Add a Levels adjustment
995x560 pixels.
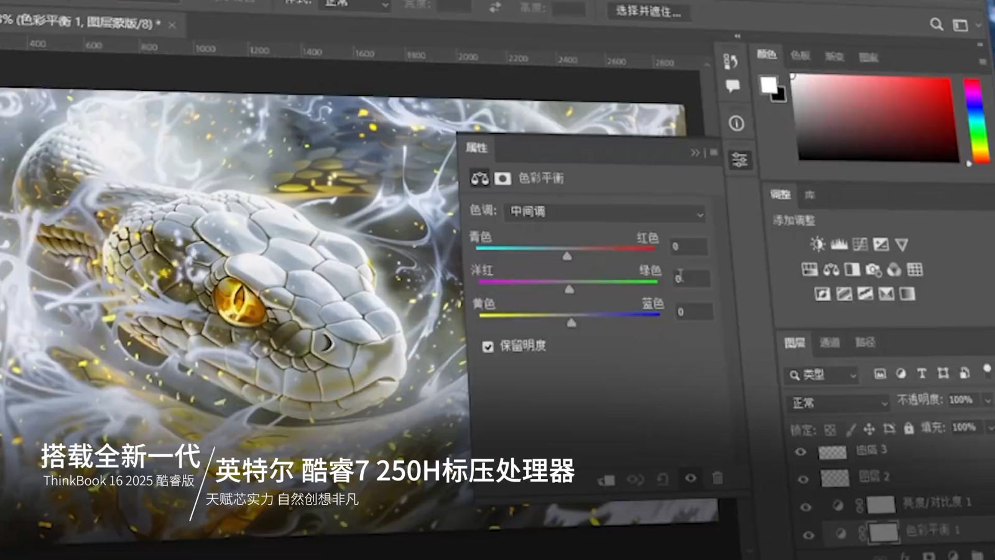point(839,244)
